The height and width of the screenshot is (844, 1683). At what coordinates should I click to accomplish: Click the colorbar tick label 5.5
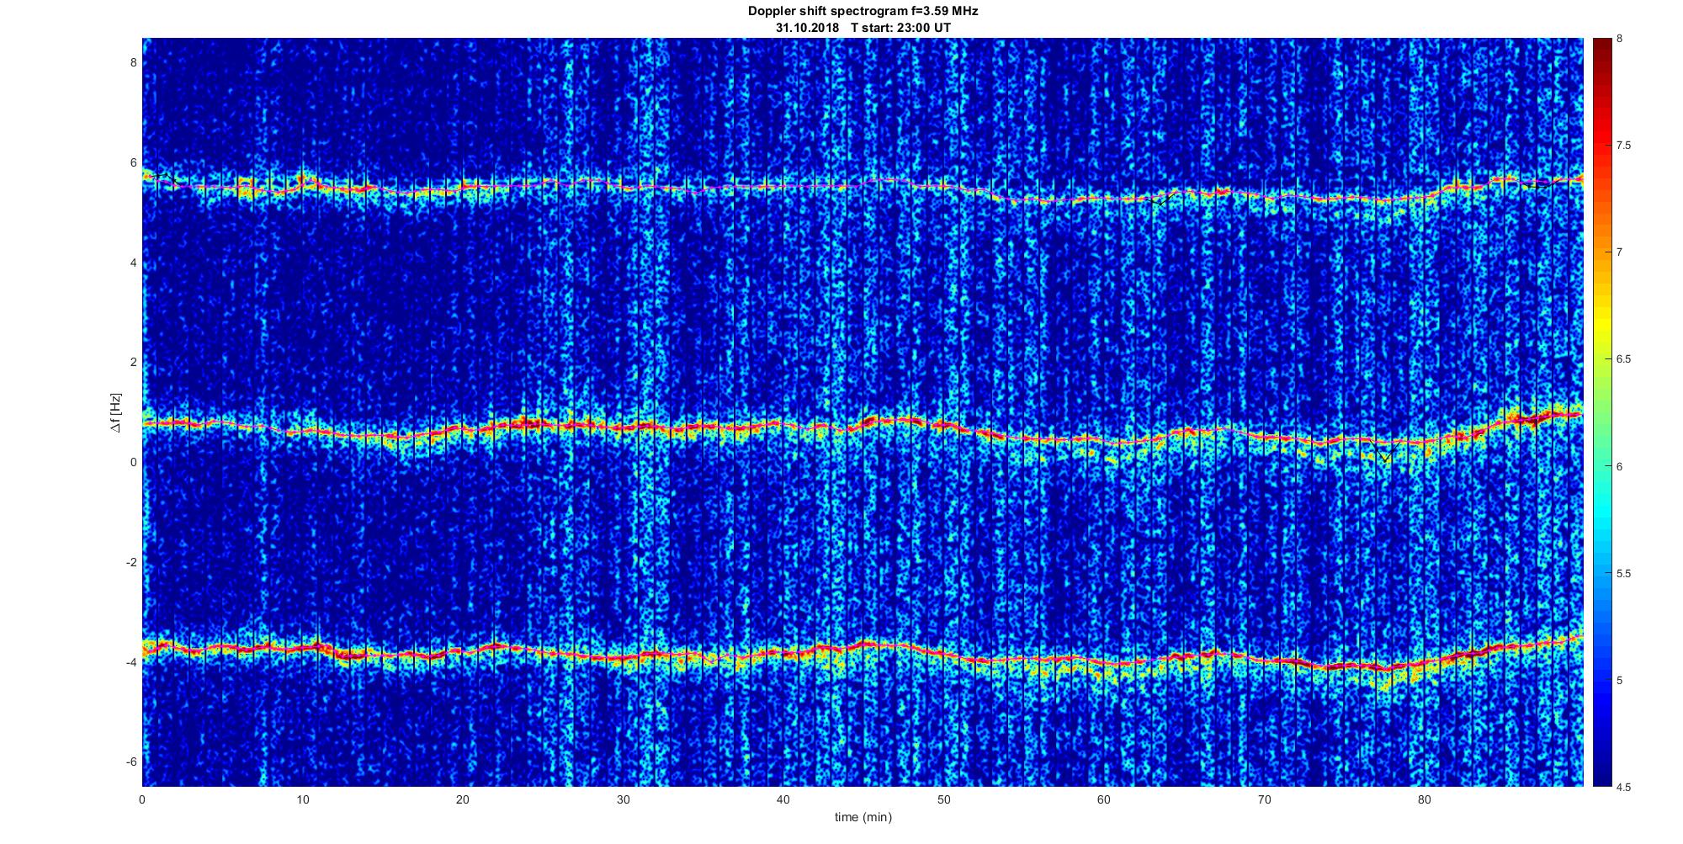click(x=1623, y=573)
